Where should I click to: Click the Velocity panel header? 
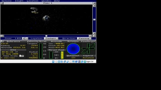coord(33,41)
